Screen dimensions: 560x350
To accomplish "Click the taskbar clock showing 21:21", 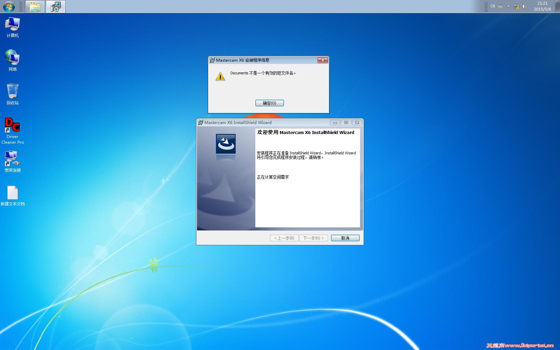I will [542, 6].
